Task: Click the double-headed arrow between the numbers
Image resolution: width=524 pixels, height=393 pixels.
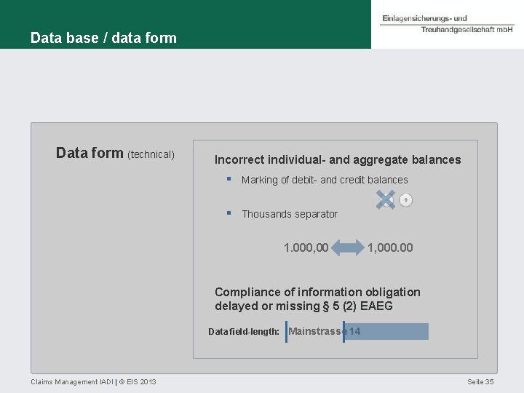Action: (x=348, y=247)
